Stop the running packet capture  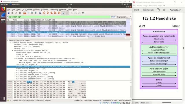[x=12, y=13]
